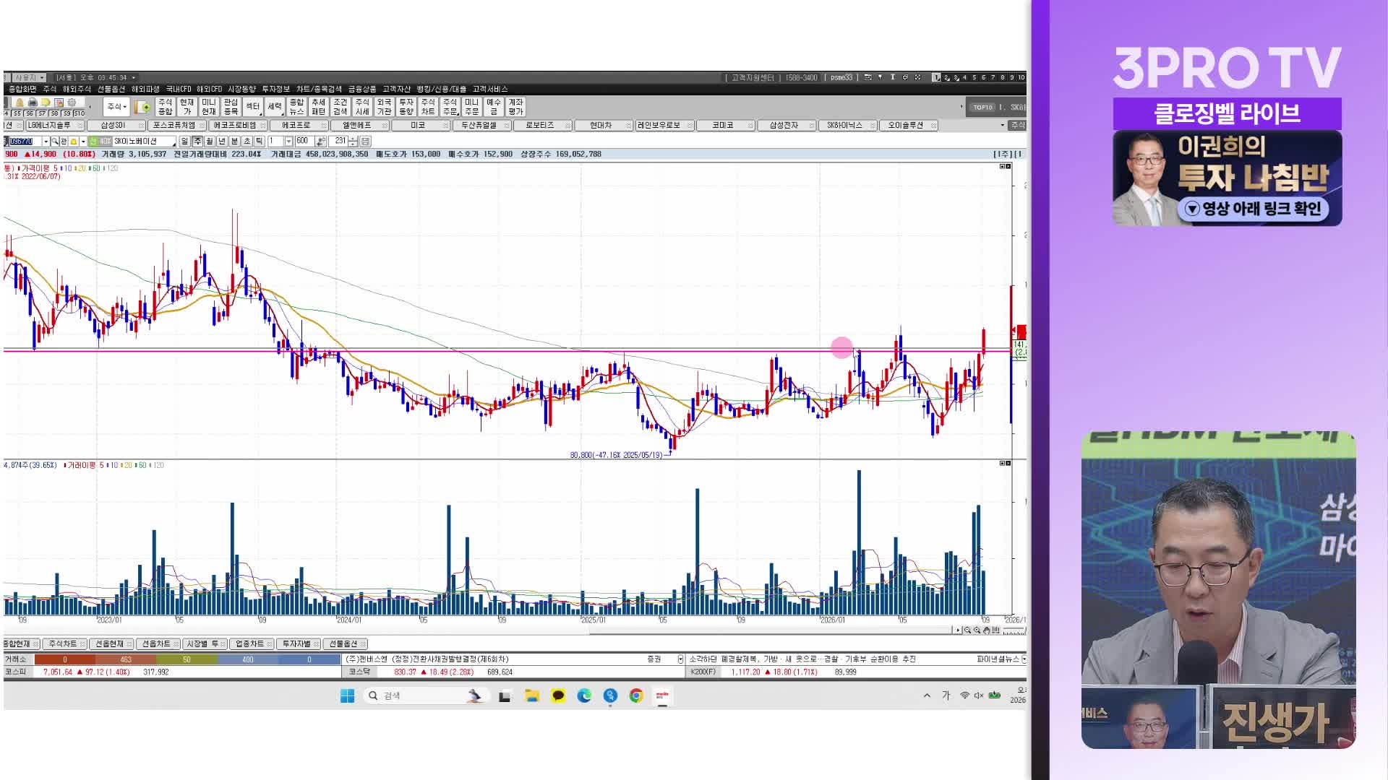Expand the dropdown next to the bell icon
The width and height of the screenshot is (1388, 780).
coord(83,142)
